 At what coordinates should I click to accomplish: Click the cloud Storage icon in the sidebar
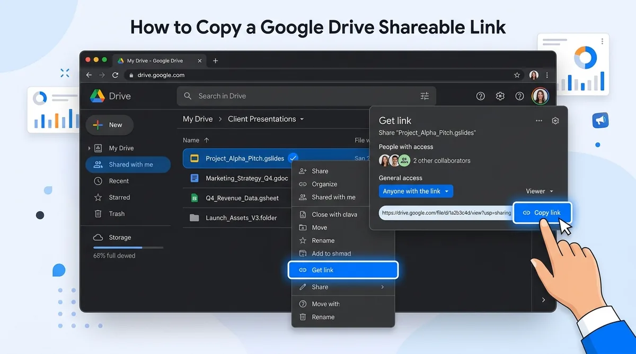98,238
